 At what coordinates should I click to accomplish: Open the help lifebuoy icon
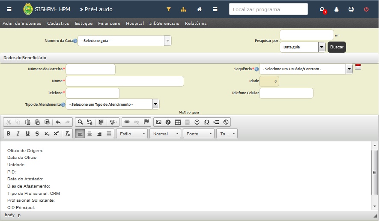[x=351, y=9]
